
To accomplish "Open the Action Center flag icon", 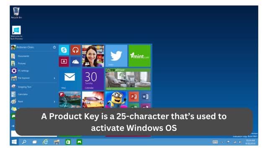I will 229,142.
